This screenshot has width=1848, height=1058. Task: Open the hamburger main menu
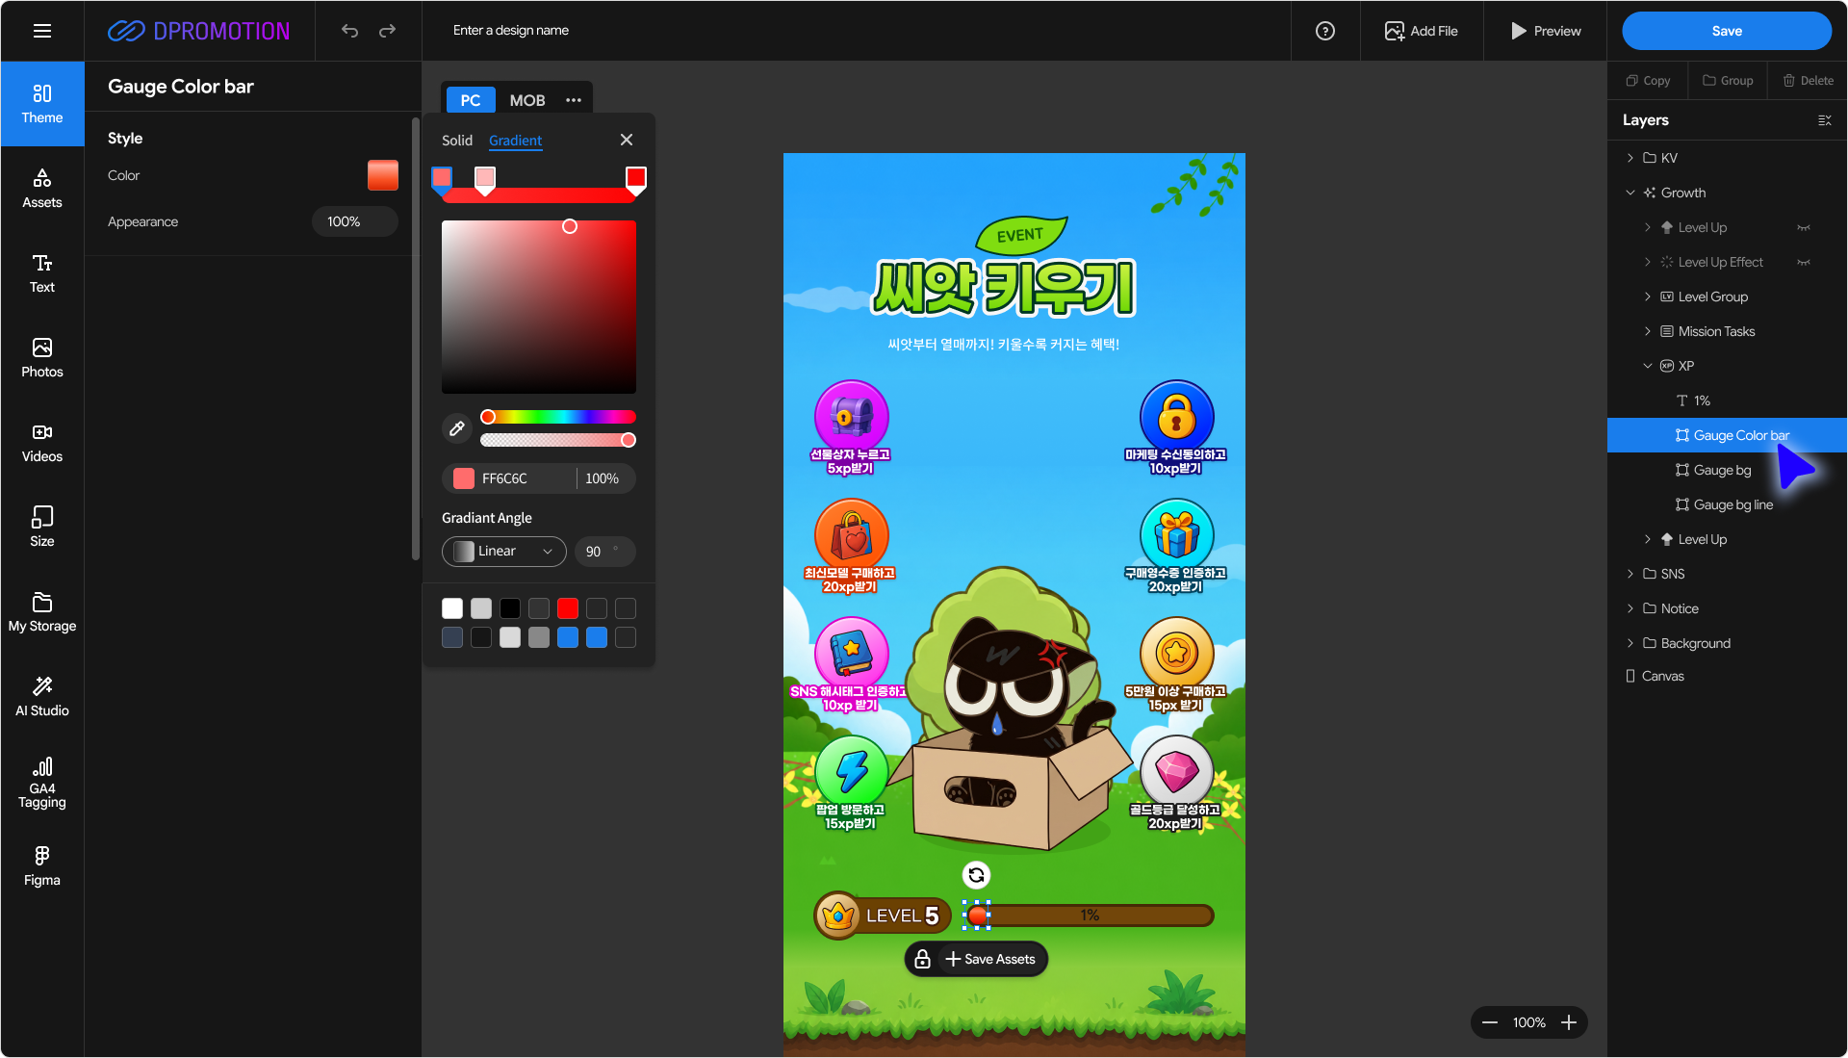click(x=42, y=31)
